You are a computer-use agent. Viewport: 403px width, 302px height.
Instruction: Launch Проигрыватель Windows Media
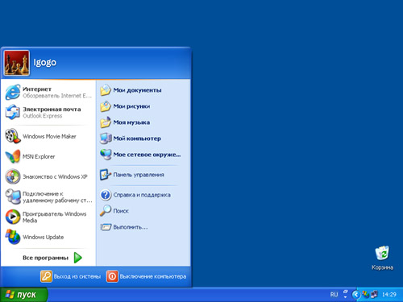click(48, 217)
